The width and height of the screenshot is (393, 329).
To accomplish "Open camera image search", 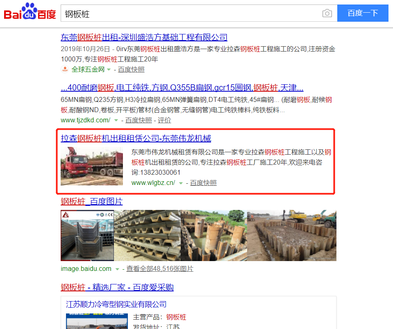I will point(327,14).
